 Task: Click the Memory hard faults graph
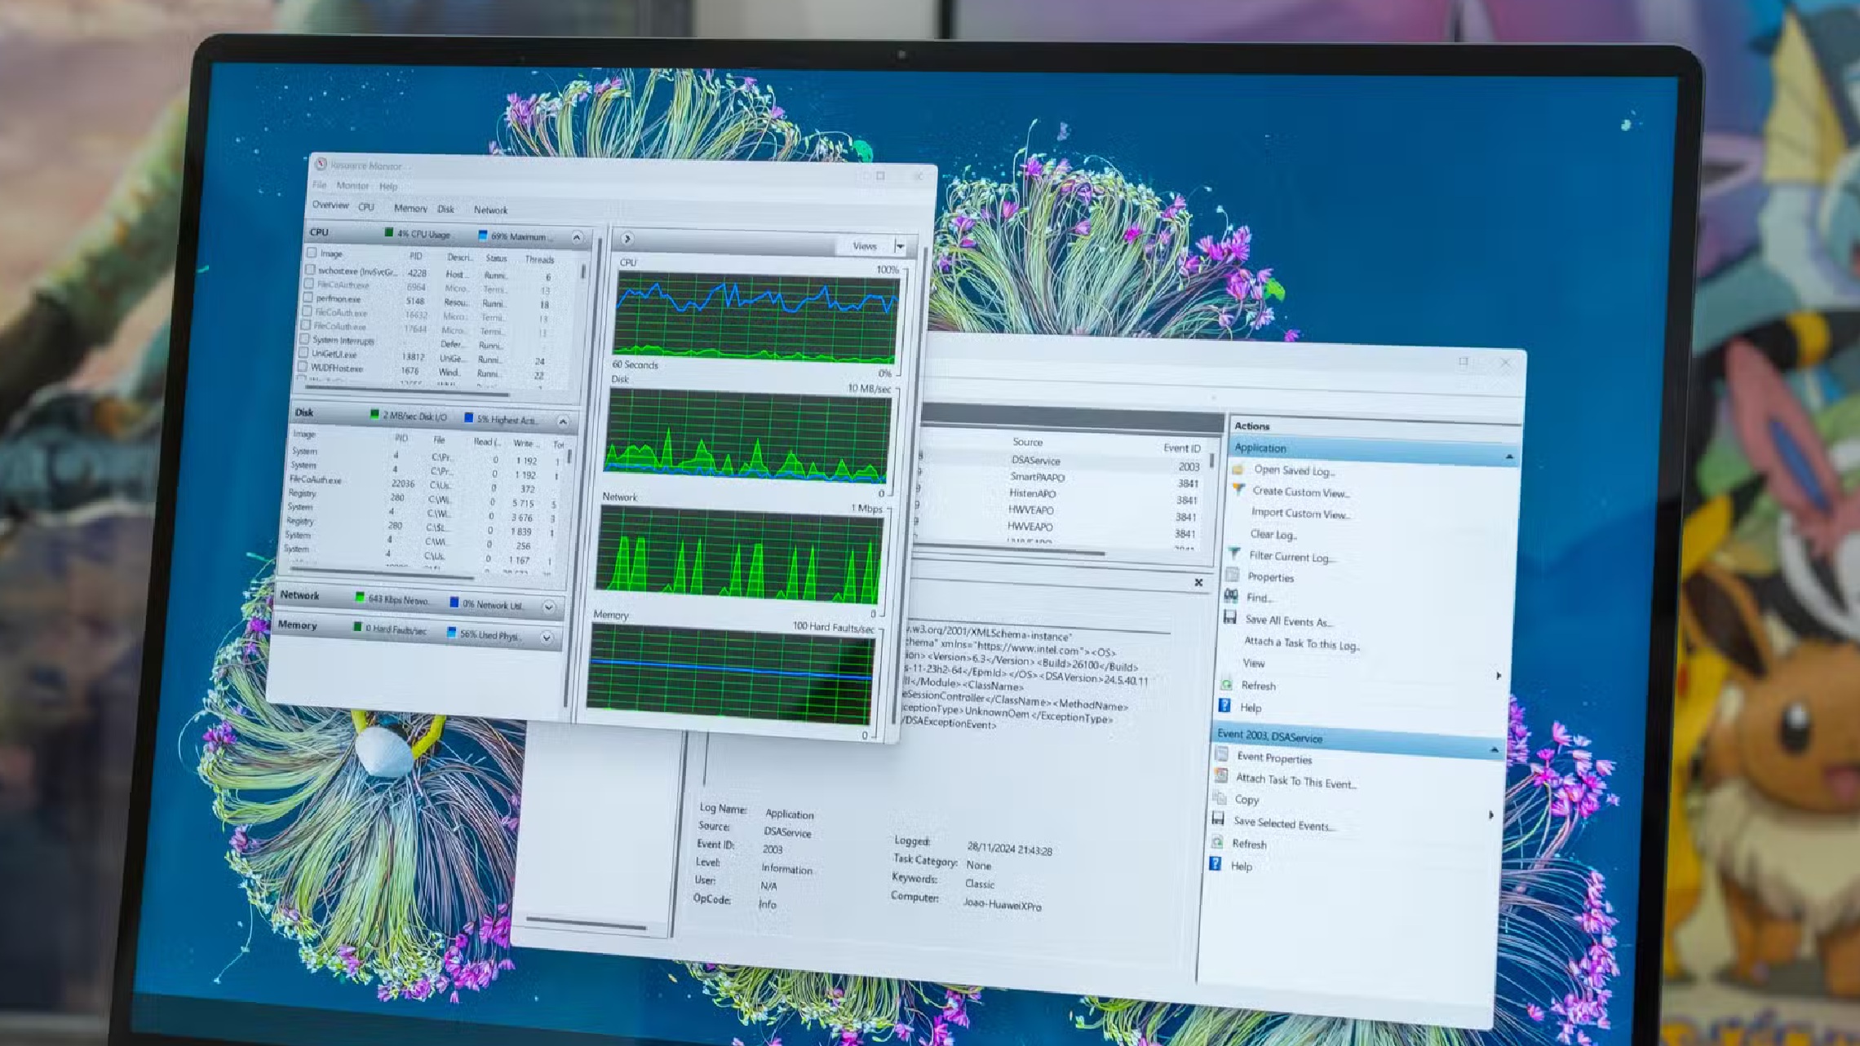[730, 675]
